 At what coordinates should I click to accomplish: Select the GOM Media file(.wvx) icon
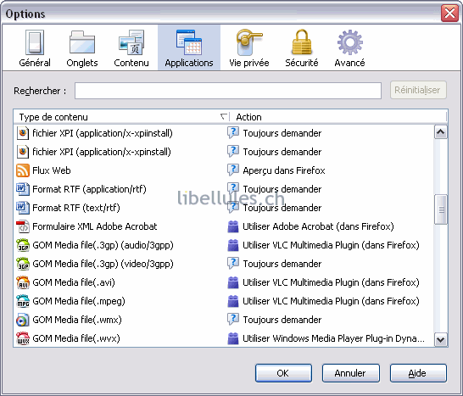23,338
